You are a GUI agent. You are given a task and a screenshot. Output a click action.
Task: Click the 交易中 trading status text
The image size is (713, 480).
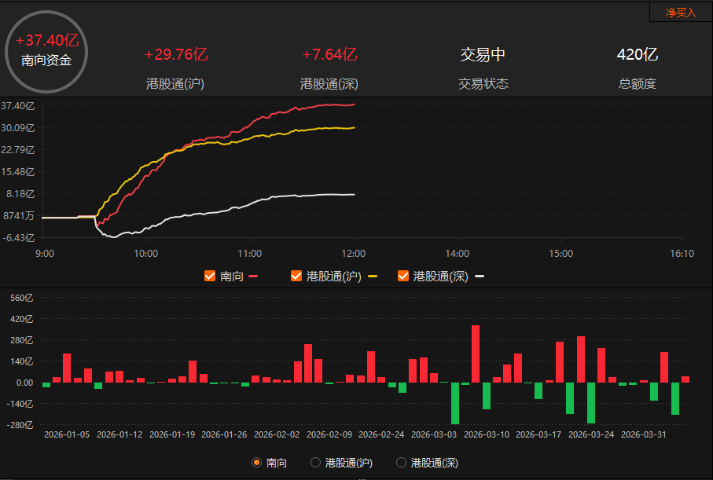pos(483,54)
